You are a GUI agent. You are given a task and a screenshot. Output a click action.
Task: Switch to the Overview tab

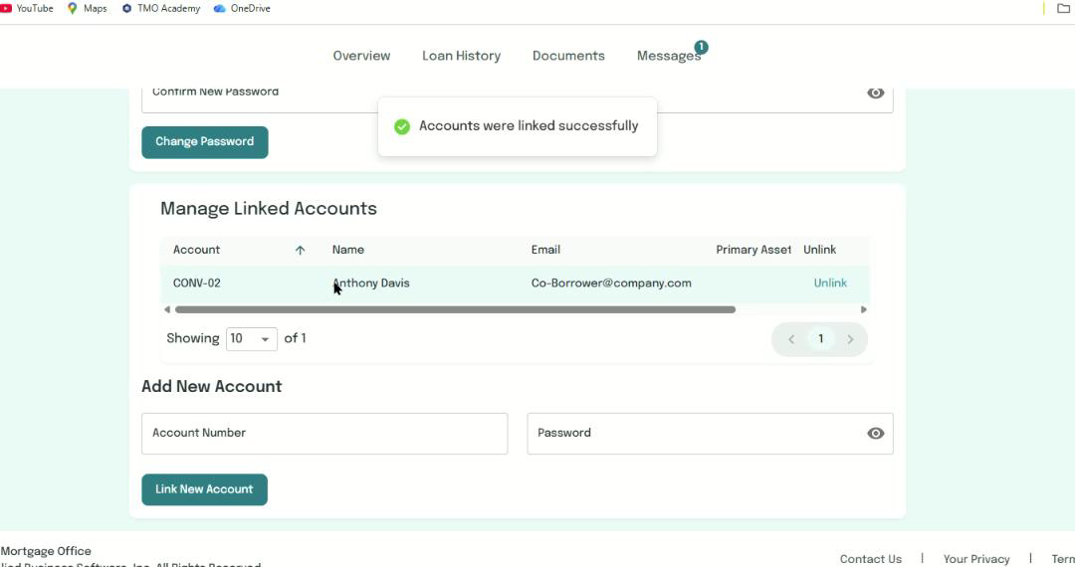pos(361,56)
